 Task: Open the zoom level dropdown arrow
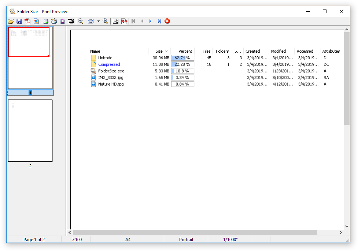point(99,21)
